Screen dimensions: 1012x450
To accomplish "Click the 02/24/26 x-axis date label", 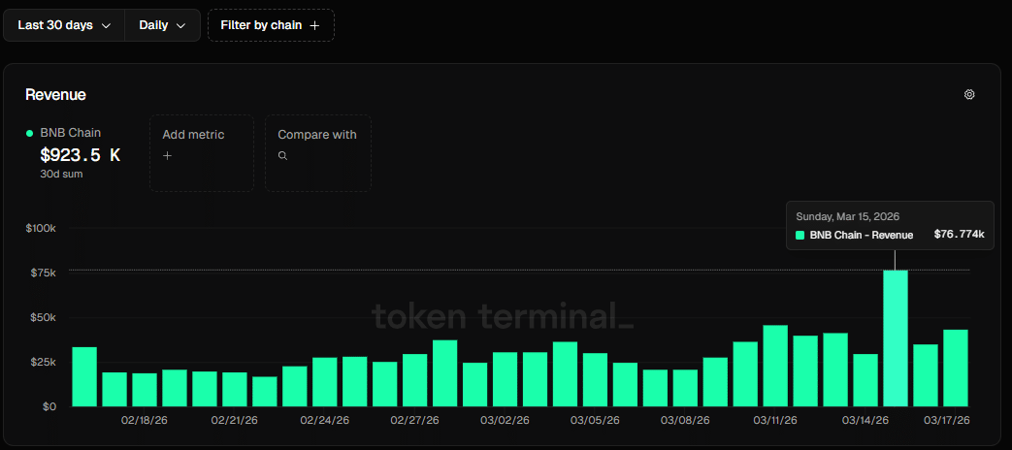I will point(325,420).
